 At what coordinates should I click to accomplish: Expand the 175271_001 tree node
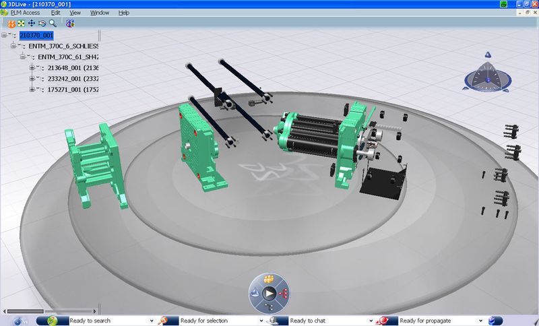tap(32, 90)
